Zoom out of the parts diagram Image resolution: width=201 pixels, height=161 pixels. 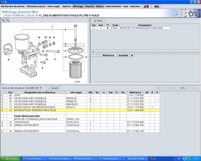click(8, 20)
